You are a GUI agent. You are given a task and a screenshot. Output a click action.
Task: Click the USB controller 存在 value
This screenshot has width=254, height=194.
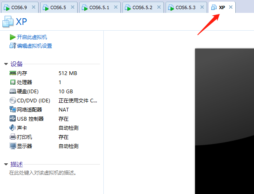point(64,119)
